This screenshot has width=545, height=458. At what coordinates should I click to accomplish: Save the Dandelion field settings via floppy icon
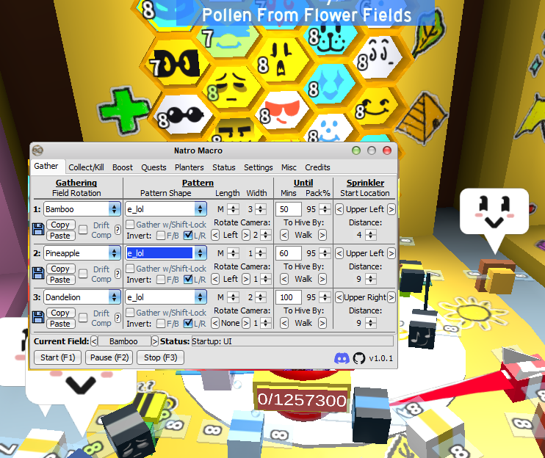coord(38,318)
